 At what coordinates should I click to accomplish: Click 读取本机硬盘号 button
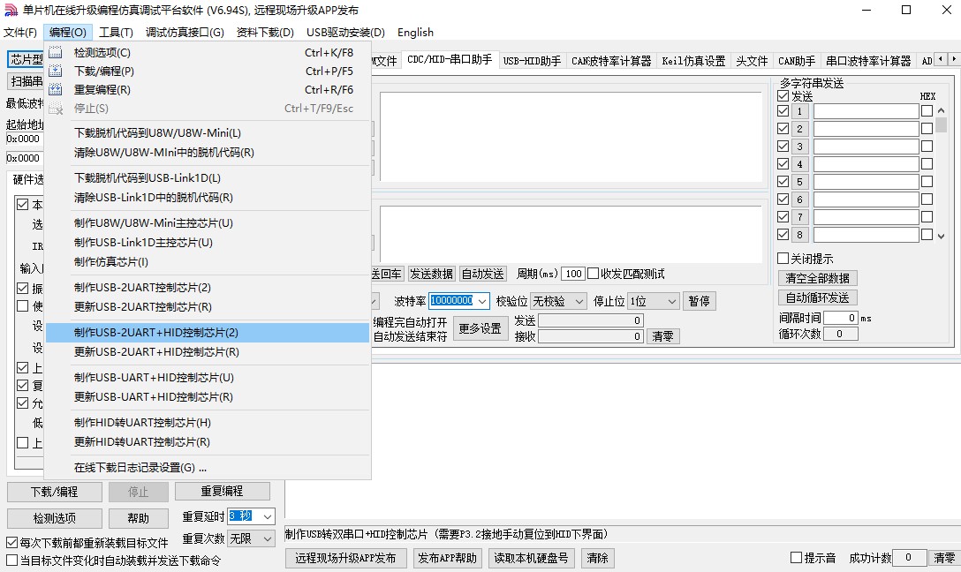532,559
